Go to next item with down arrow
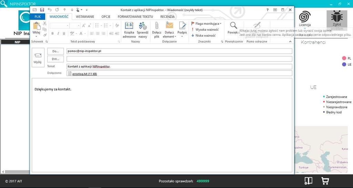This screenshot has height=188, width=353. tap(72, 10)
